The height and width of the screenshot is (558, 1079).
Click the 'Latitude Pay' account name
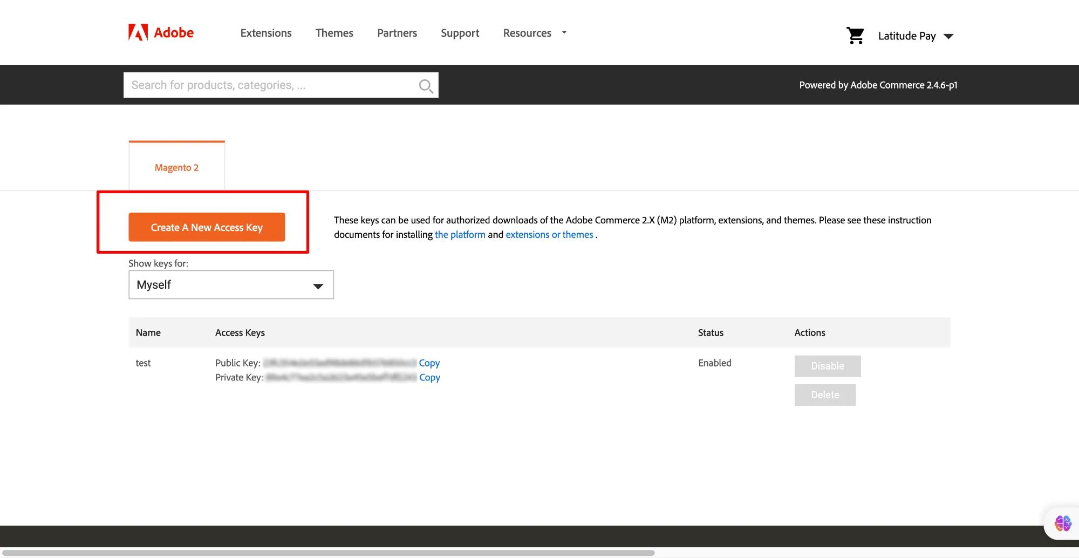(907, 36)
